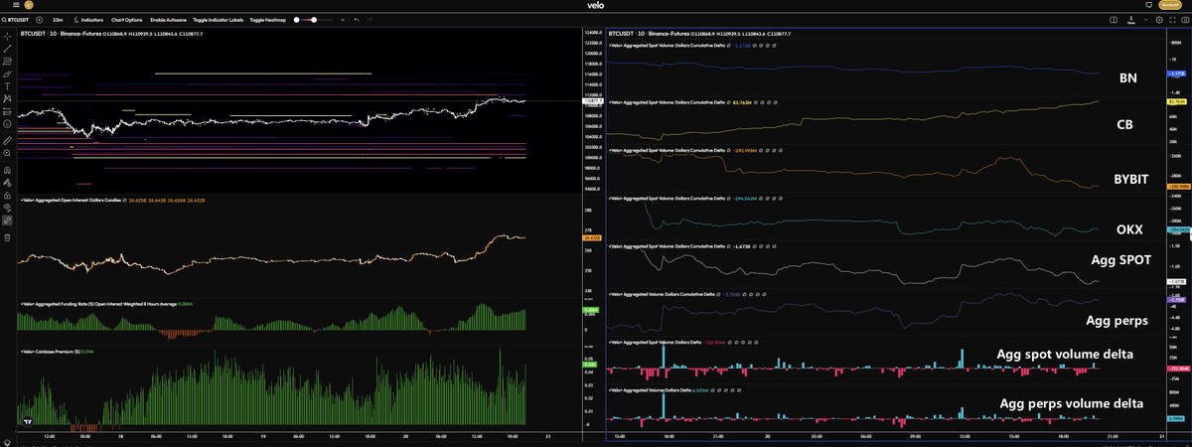The image size is (1192, 447).
Task: Click Toggle Indicator Labels
Action: tap(218, 20)
